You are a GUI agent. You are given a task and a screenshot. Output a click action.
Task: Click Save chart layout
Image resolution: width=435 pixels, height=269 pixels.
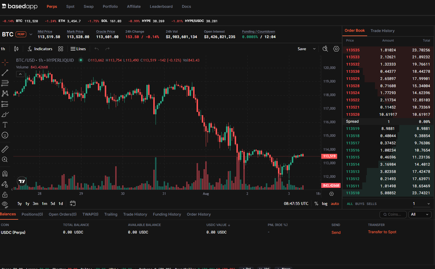(302, 49)
